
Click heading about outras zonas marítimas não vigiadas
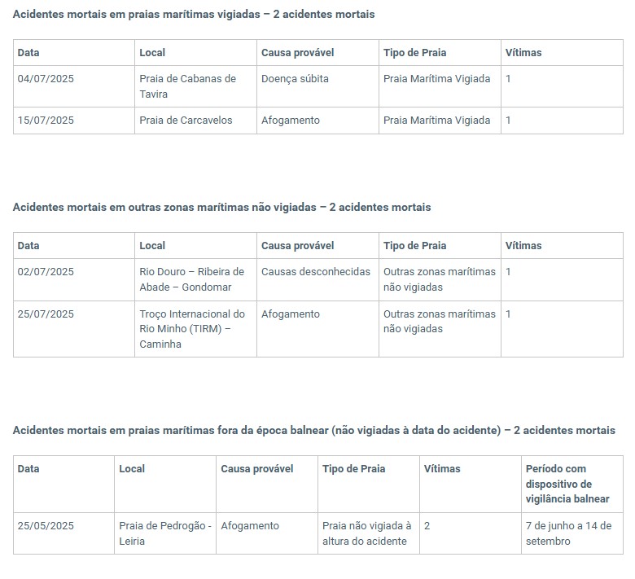point(222,207)
